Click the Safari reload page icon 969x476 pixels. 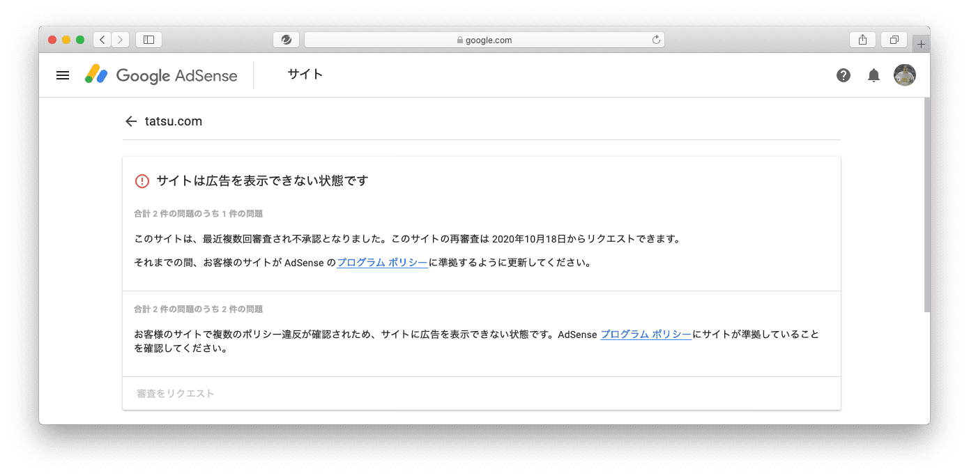tap(655, 40)
